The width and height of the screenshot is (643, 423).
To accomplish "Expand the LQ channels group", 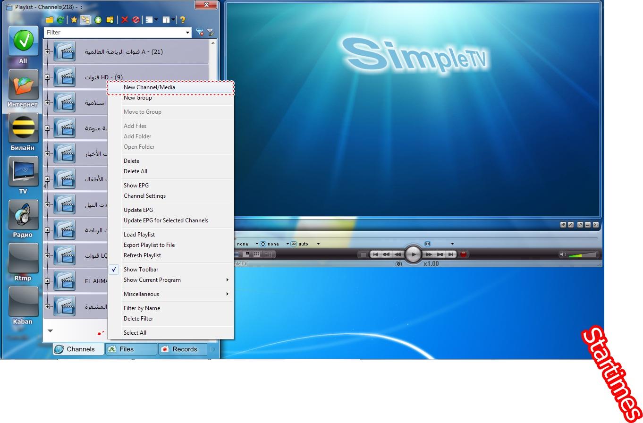I will click(47, 255).
